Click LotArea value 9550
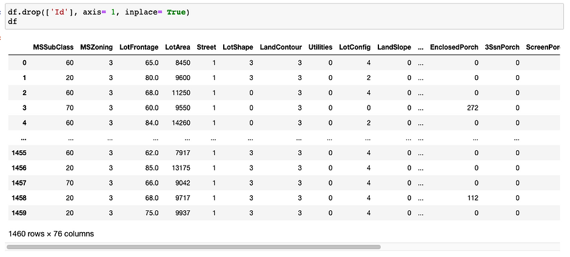Screen dimensions: 570x257 point(183,108)
